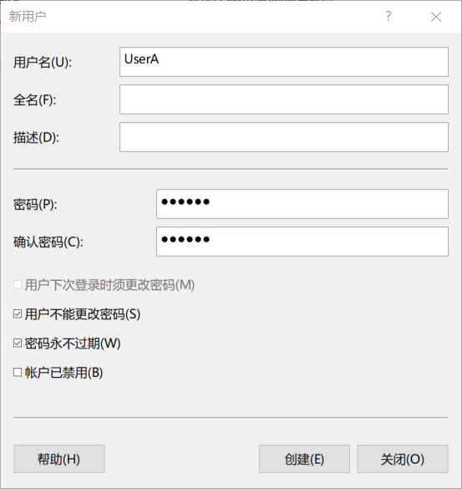Toggle the 密码永不过期 checkbox
Viewport: 462px width, 489px height.
click(x=18, y=343)
